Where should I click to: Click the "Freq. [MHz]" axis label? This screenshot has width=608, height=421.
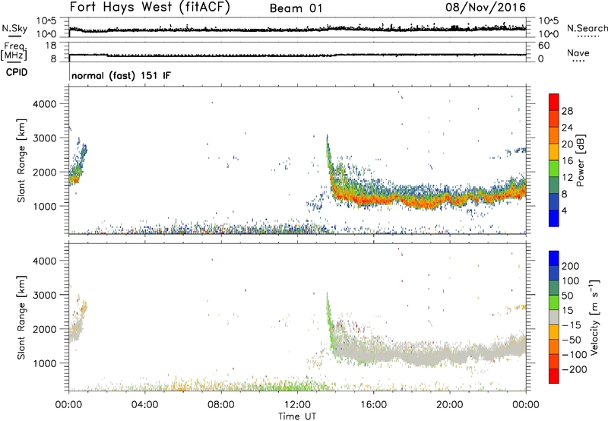14,51
